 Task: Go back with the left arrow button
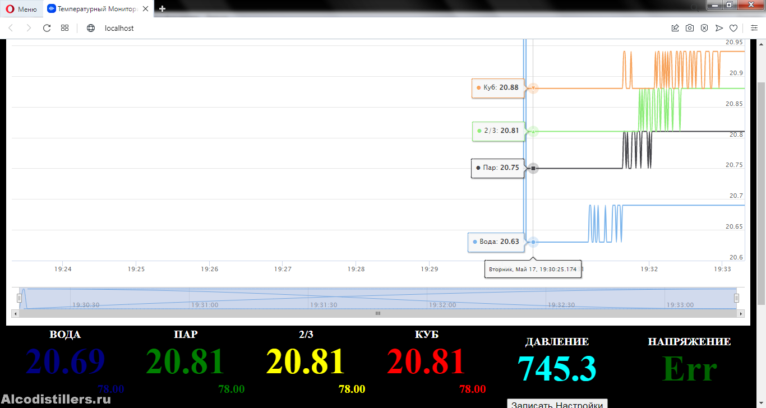click(x=11, y=28)
